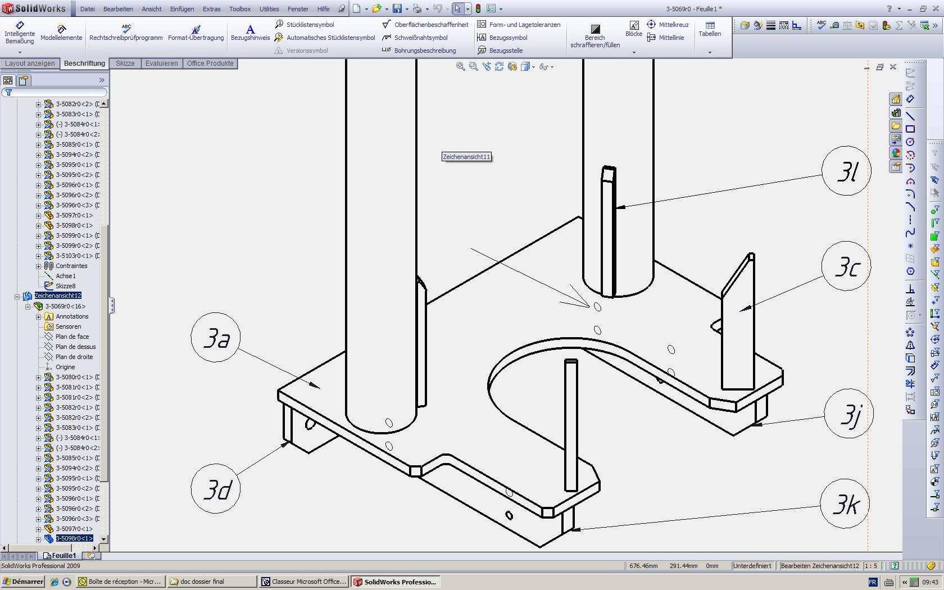The image size is (944, 590).
Task: Open the Office Produkte tab
Action: tap(210, 63)
